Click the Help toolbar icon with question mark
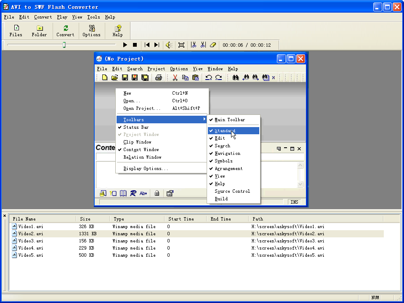 [x=118, y=31]
